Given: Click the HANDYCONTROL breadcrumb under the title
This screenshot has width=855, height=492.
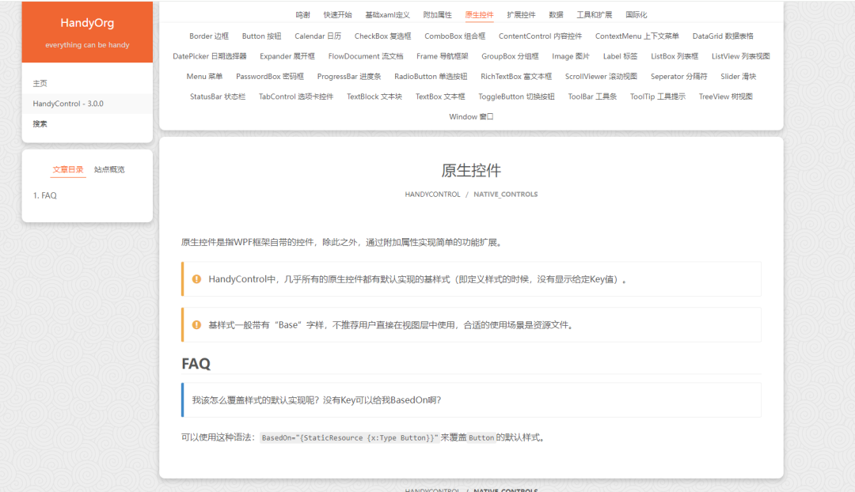Looking at the screenshot, I should tap(432, 195).
